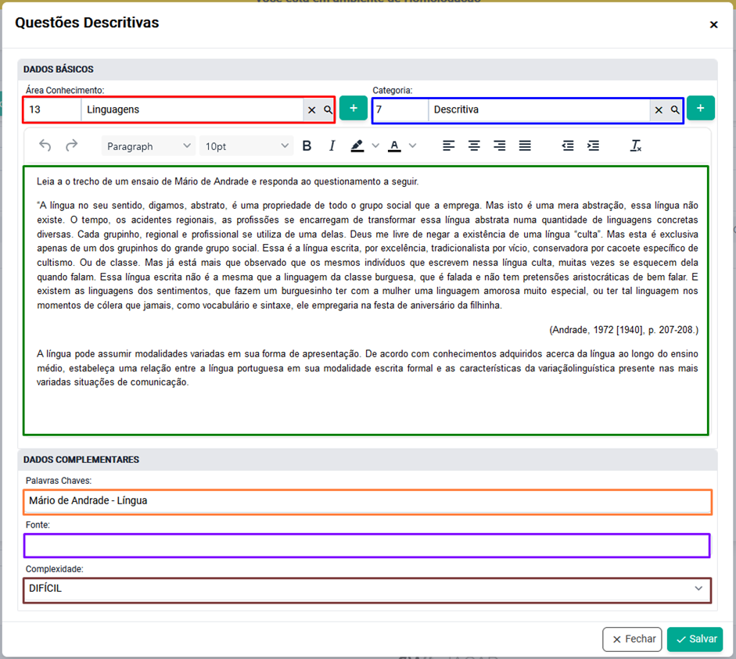Redo the last edit in the editor
Viewport: 736px width, 659px height.
71,146
